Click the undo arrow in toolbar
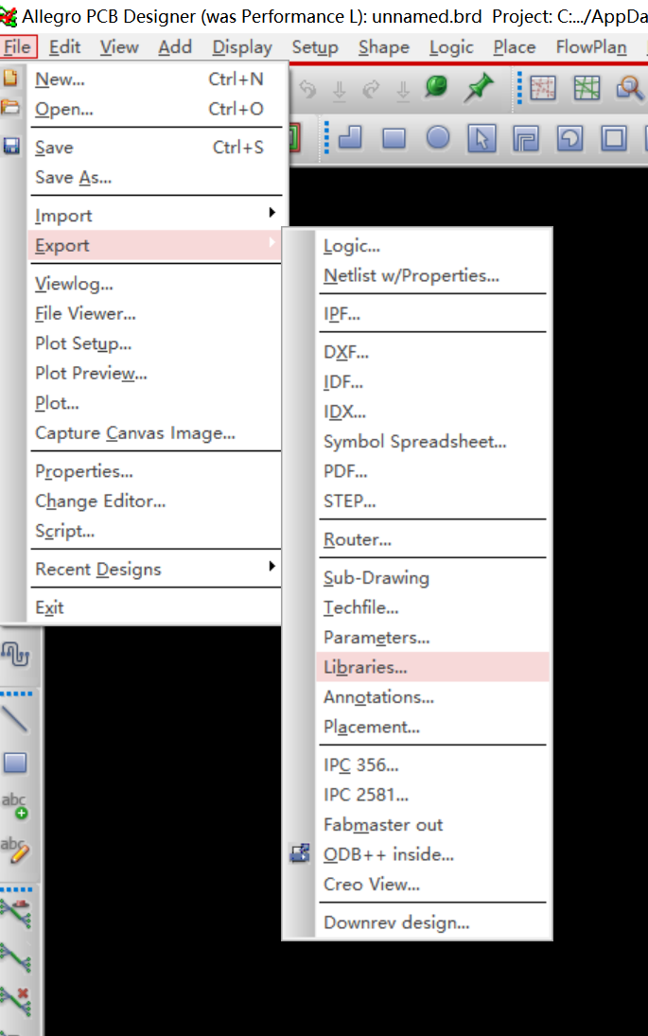This screenshot has width=648, height=1036. [307, 88]
